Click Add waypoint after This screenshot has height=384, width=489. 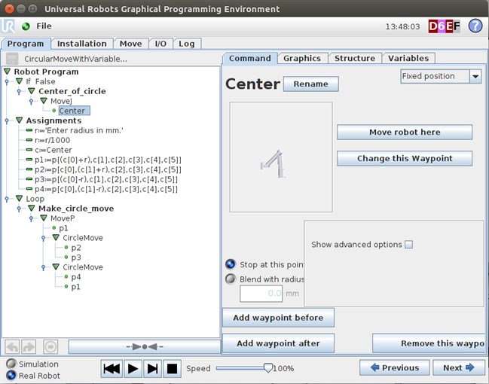tap(278, 343)
